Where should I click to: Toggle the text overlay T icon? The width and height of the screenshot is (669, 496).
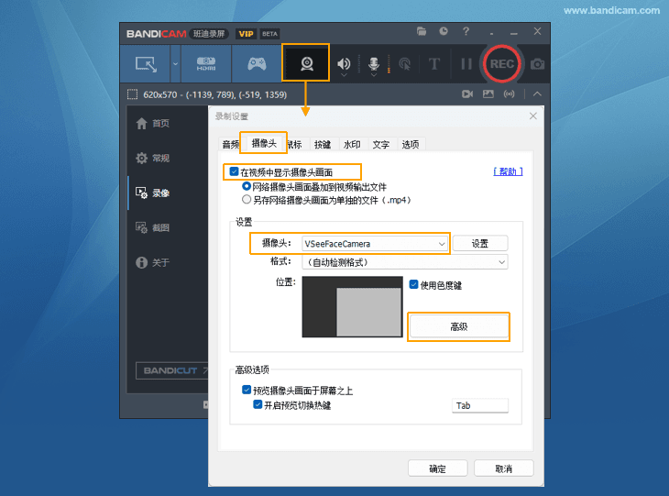[x=434, y=64]
